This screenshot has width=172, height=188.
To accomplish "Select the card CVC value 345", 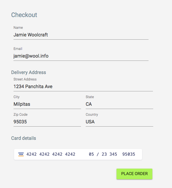I will (x=113, y=154).
